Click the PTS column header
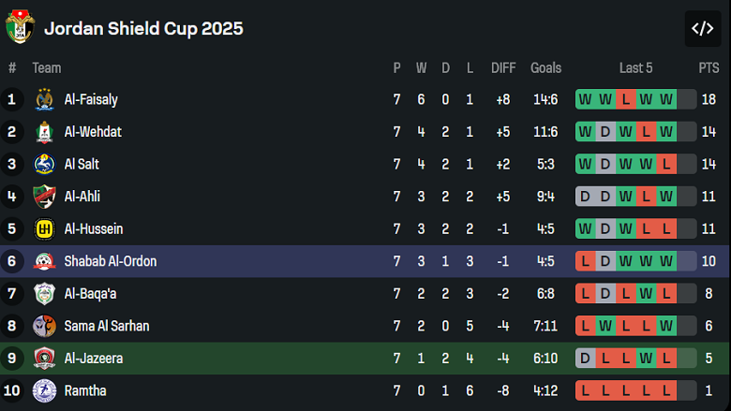Viewport: 731px width, 411px height. [709, 67]
